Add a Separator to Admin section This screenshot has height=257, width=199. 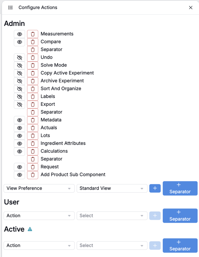[180, 188]
